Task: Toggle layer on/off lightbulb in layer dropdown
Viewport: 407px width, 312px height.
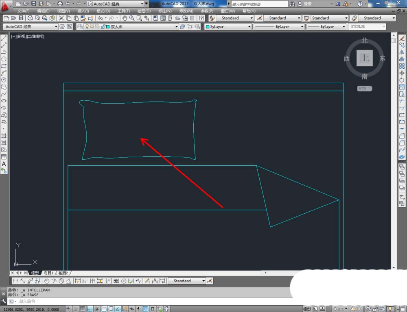Action: click(87, 26)
